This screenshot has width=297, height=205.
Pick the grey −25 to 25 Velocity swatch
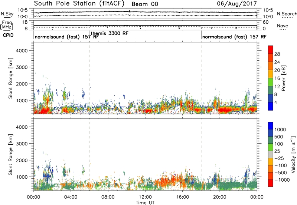click(271, 154)
